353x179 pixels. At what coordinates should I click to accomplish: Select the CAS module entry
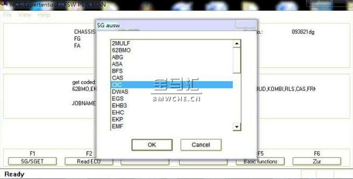tap(172, 78)
